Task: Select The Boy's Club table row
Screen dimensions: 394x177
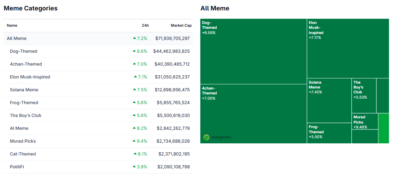Action: tap(98, 116)
